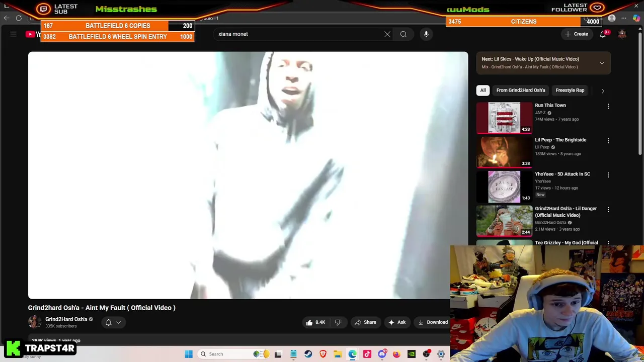The image size is (644, 362).
Task: Open File Explorer from the taskbar
Action: 338,354
